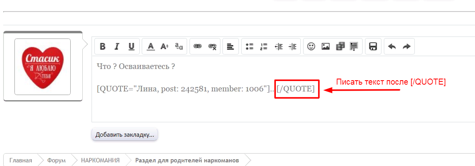Increase indent with the indent icon
The height and width of the screenshot is (166, 475).
tap(292, 46)
